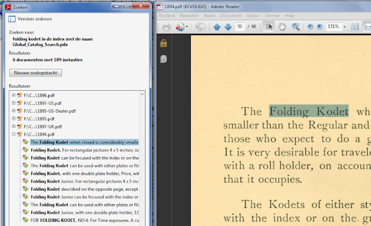Click hit icon beside 'FOR FOLDING KODET'
The width and height of the screenshot is (371, 226).
(26, 220)
